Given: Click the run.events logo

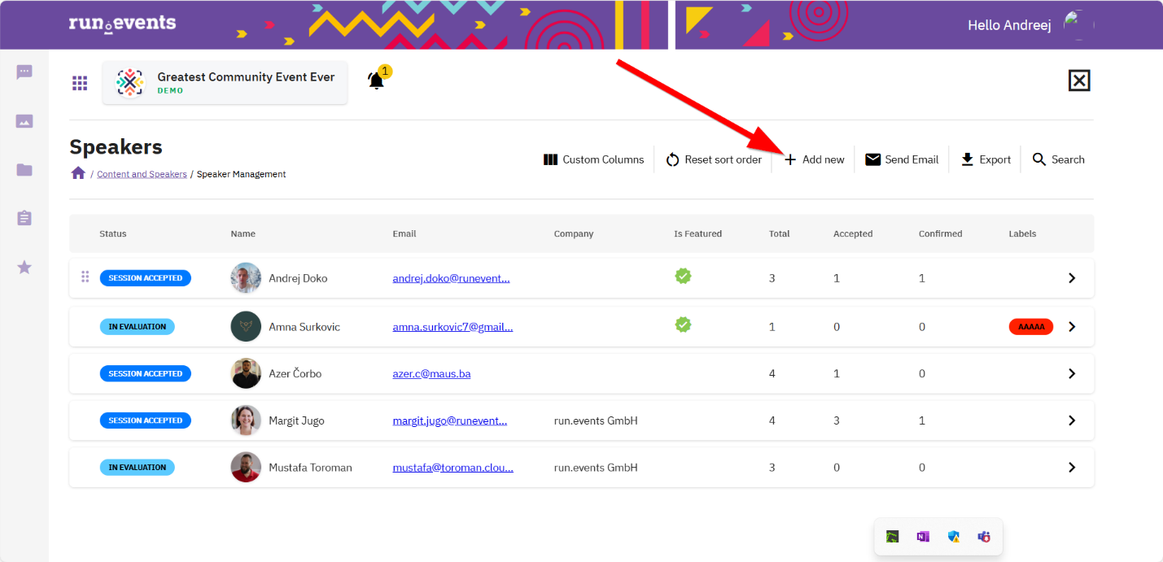Looking at the screenshot, I should pos(122,24).
